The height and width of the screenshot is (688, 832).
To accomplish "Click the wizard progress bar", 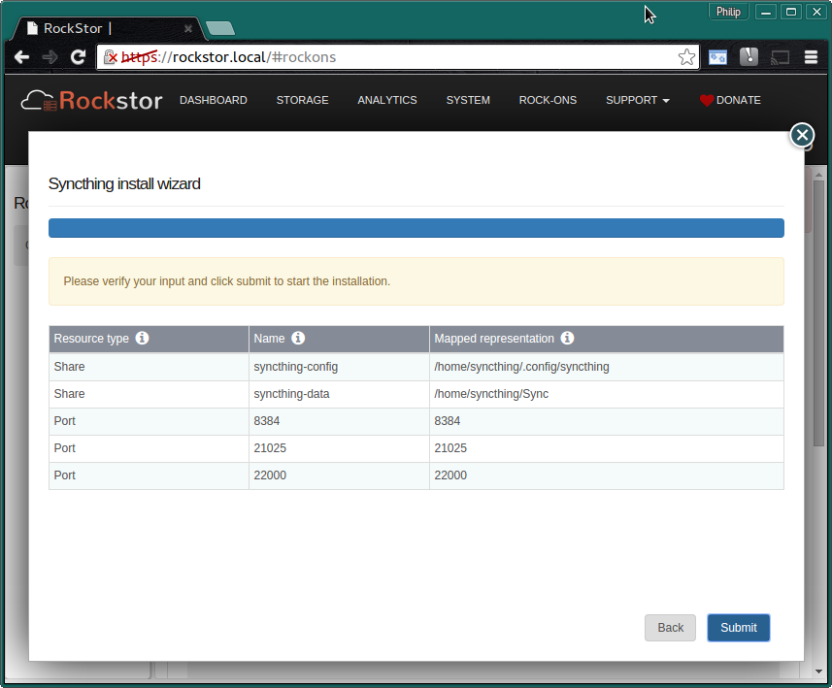I will point(416,228).
